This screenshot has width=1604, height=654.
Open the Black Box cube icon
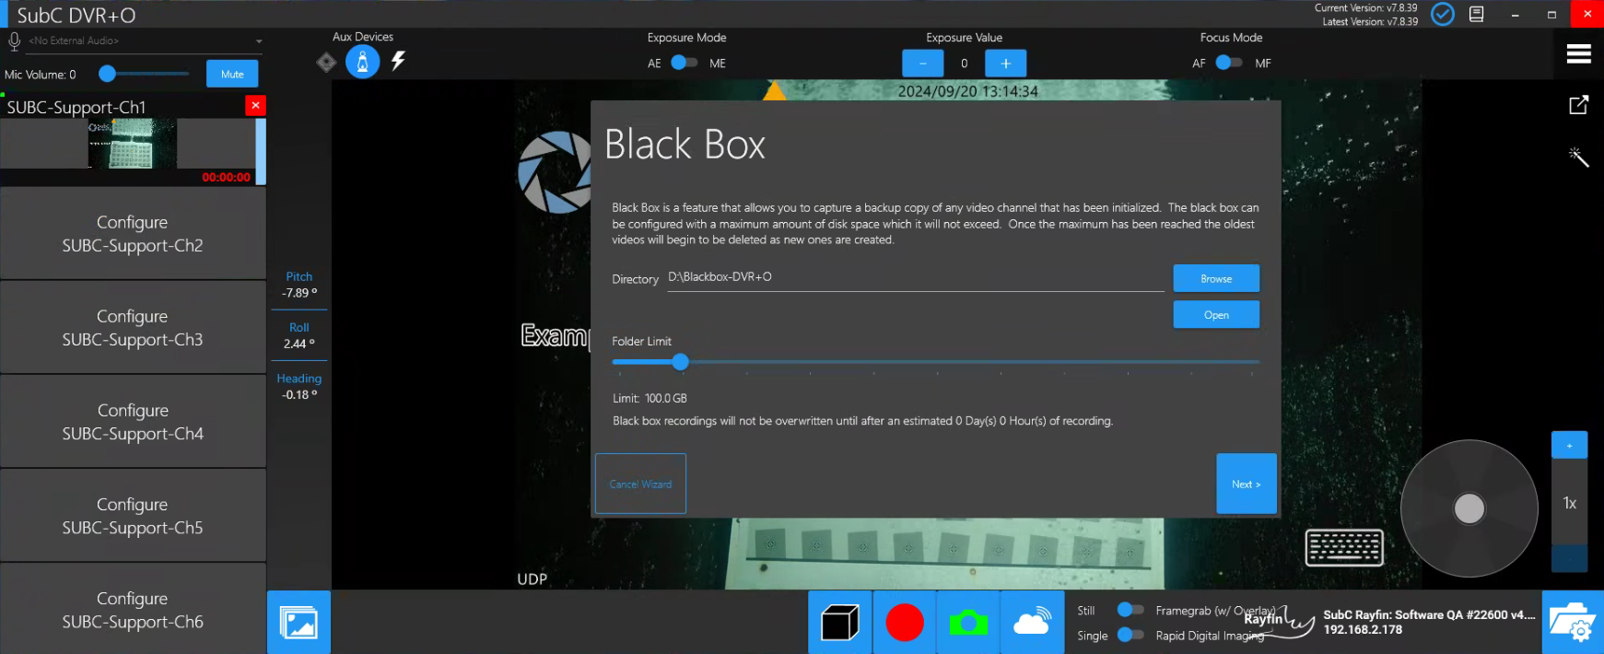(839, 623)
